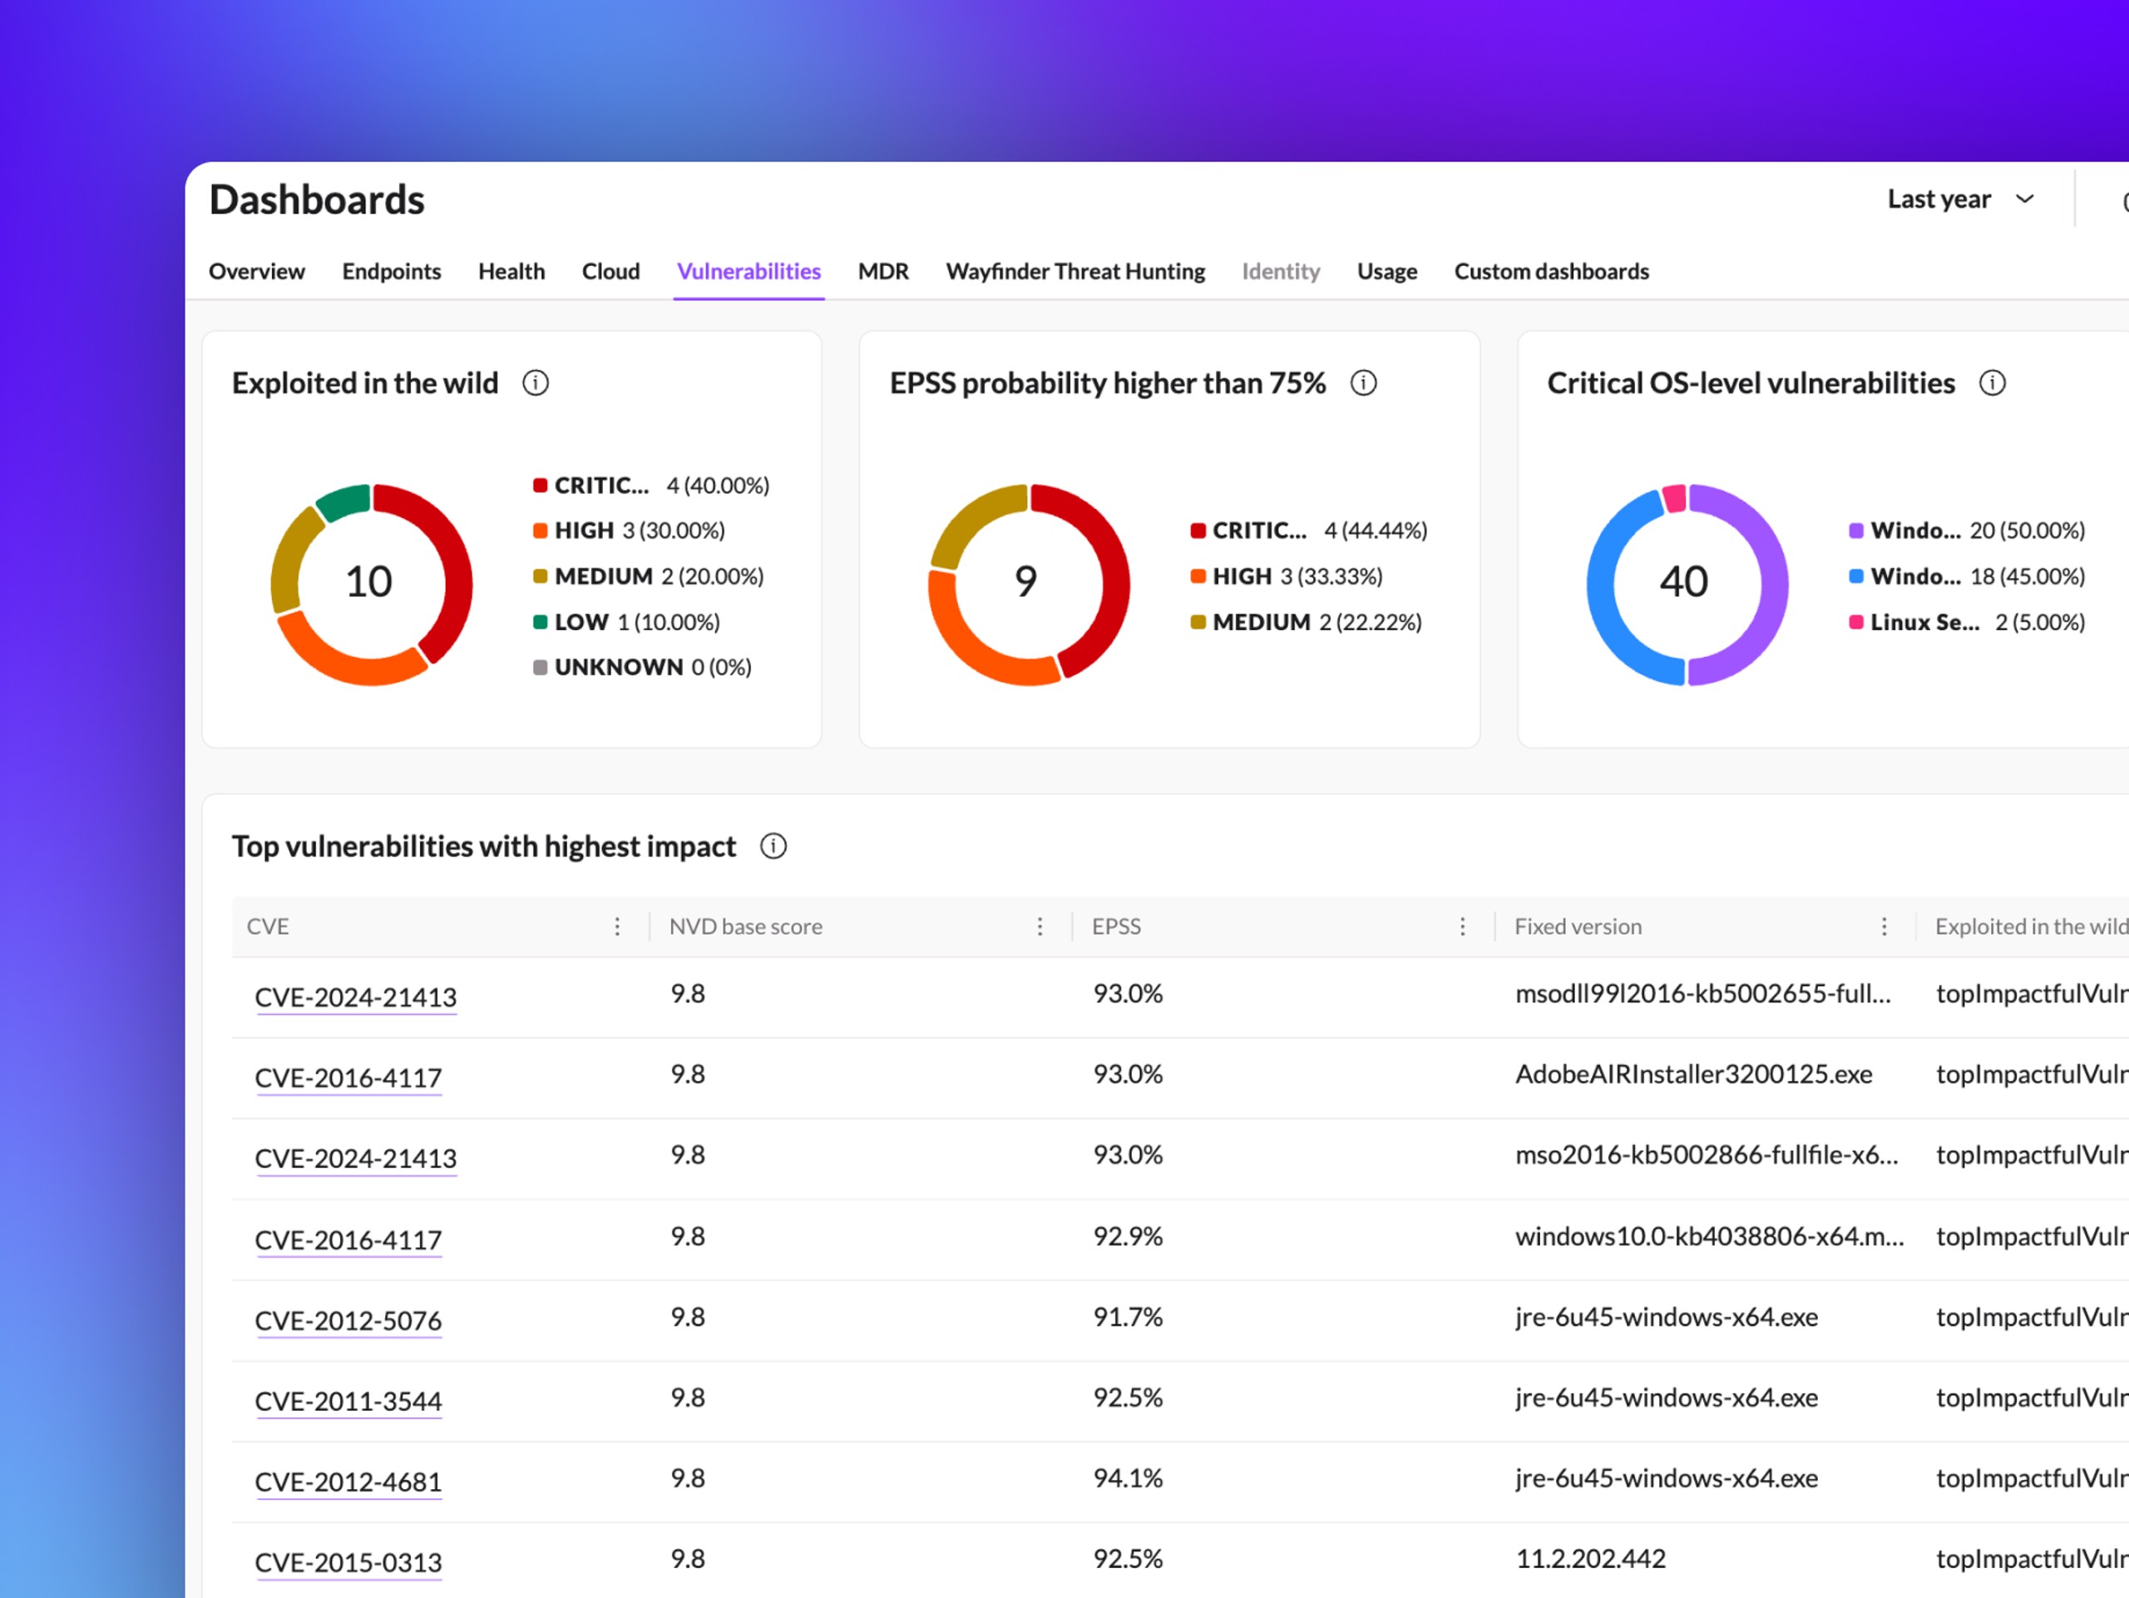
Task: Click AdobeAIRInstaller3200125.exe fixed version cell
Action: [x=1694, y=1075]
